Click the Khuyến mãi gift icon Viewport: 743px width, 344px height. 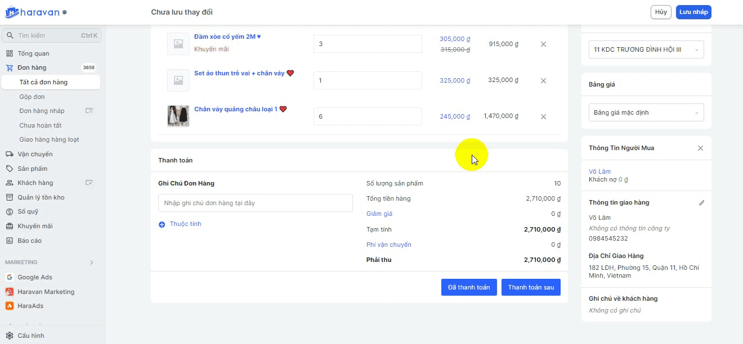click(x=9, y=226)
